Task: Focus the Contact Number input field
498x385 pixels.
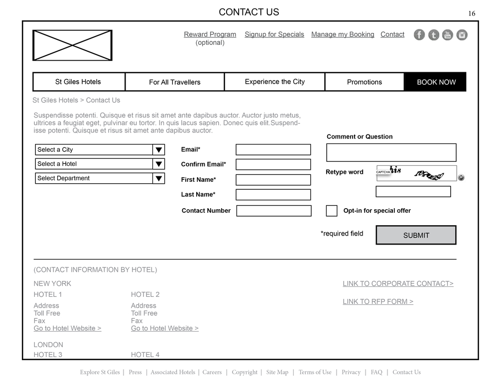Action: [x=274, y=211]
